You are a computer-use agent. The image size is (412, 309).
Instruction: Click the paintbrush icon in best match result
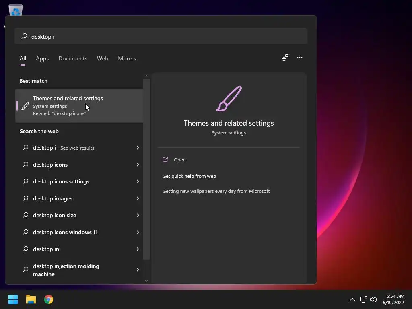[x=25, y=106]
